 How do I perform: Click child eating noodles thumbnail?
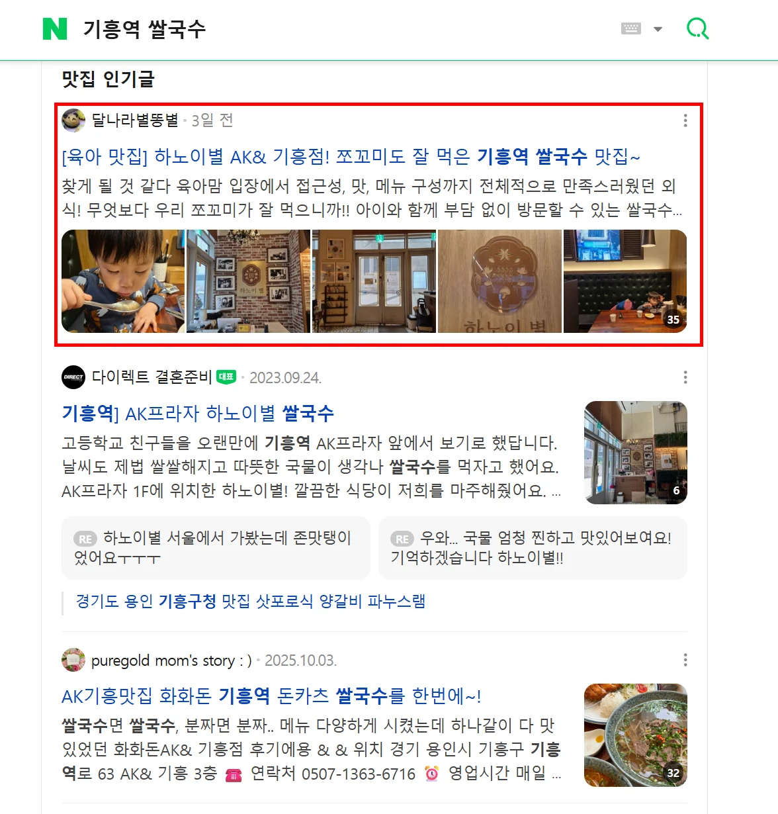click(123, 281)
